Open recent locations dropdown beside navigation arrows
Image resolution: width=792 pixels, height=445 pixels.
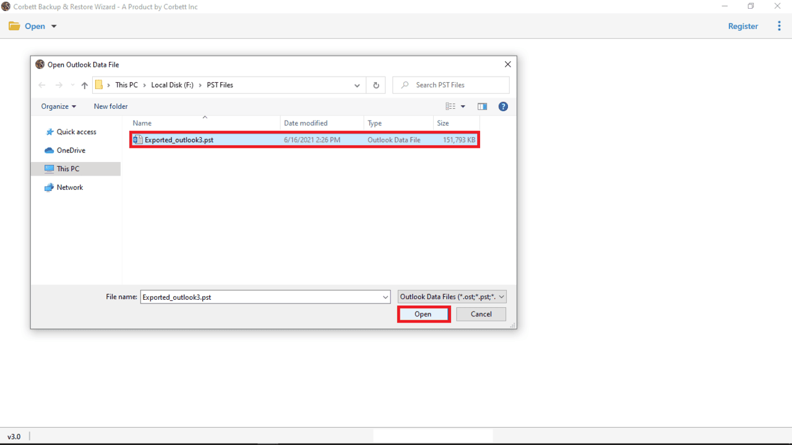pyautogui.click(x=72, y=85)
